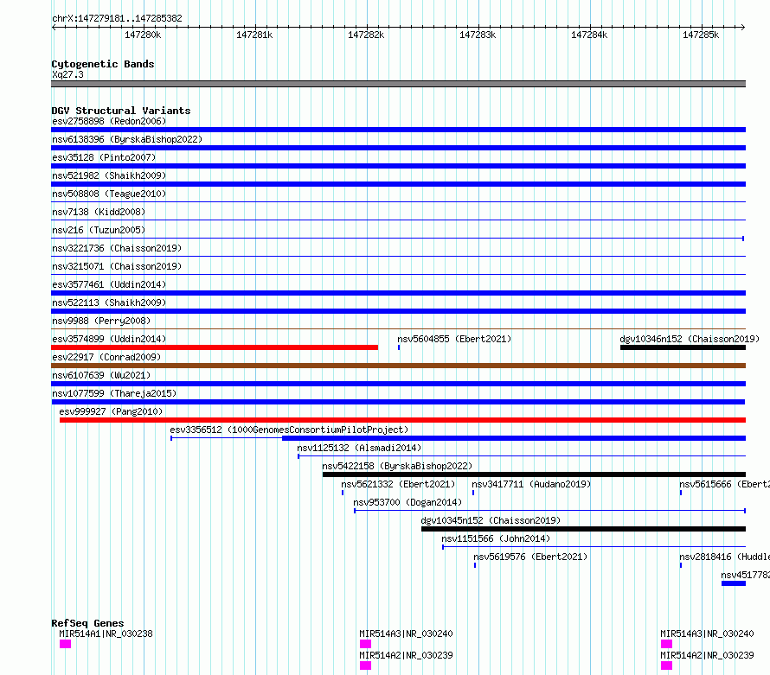This screenshot has height=675, width=770.
Task: Click the short blue nsv451778 variant bar
Action: (x=734, y=583)
